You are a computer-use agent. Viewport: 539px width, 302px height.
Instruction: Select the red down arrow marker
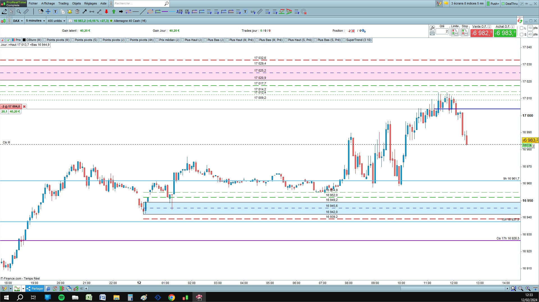[x=106, y=12]
